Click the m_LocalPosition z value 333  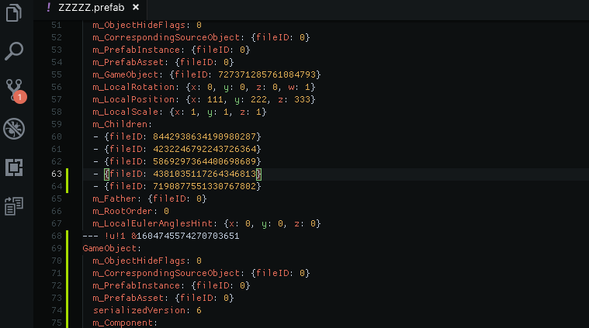click(x=302, y=99)
